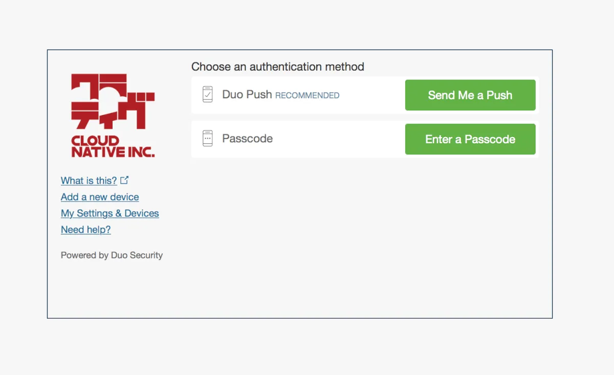Select the Passcode label text
The width and height of the screenshot is (614, 375).
point(247,139)
